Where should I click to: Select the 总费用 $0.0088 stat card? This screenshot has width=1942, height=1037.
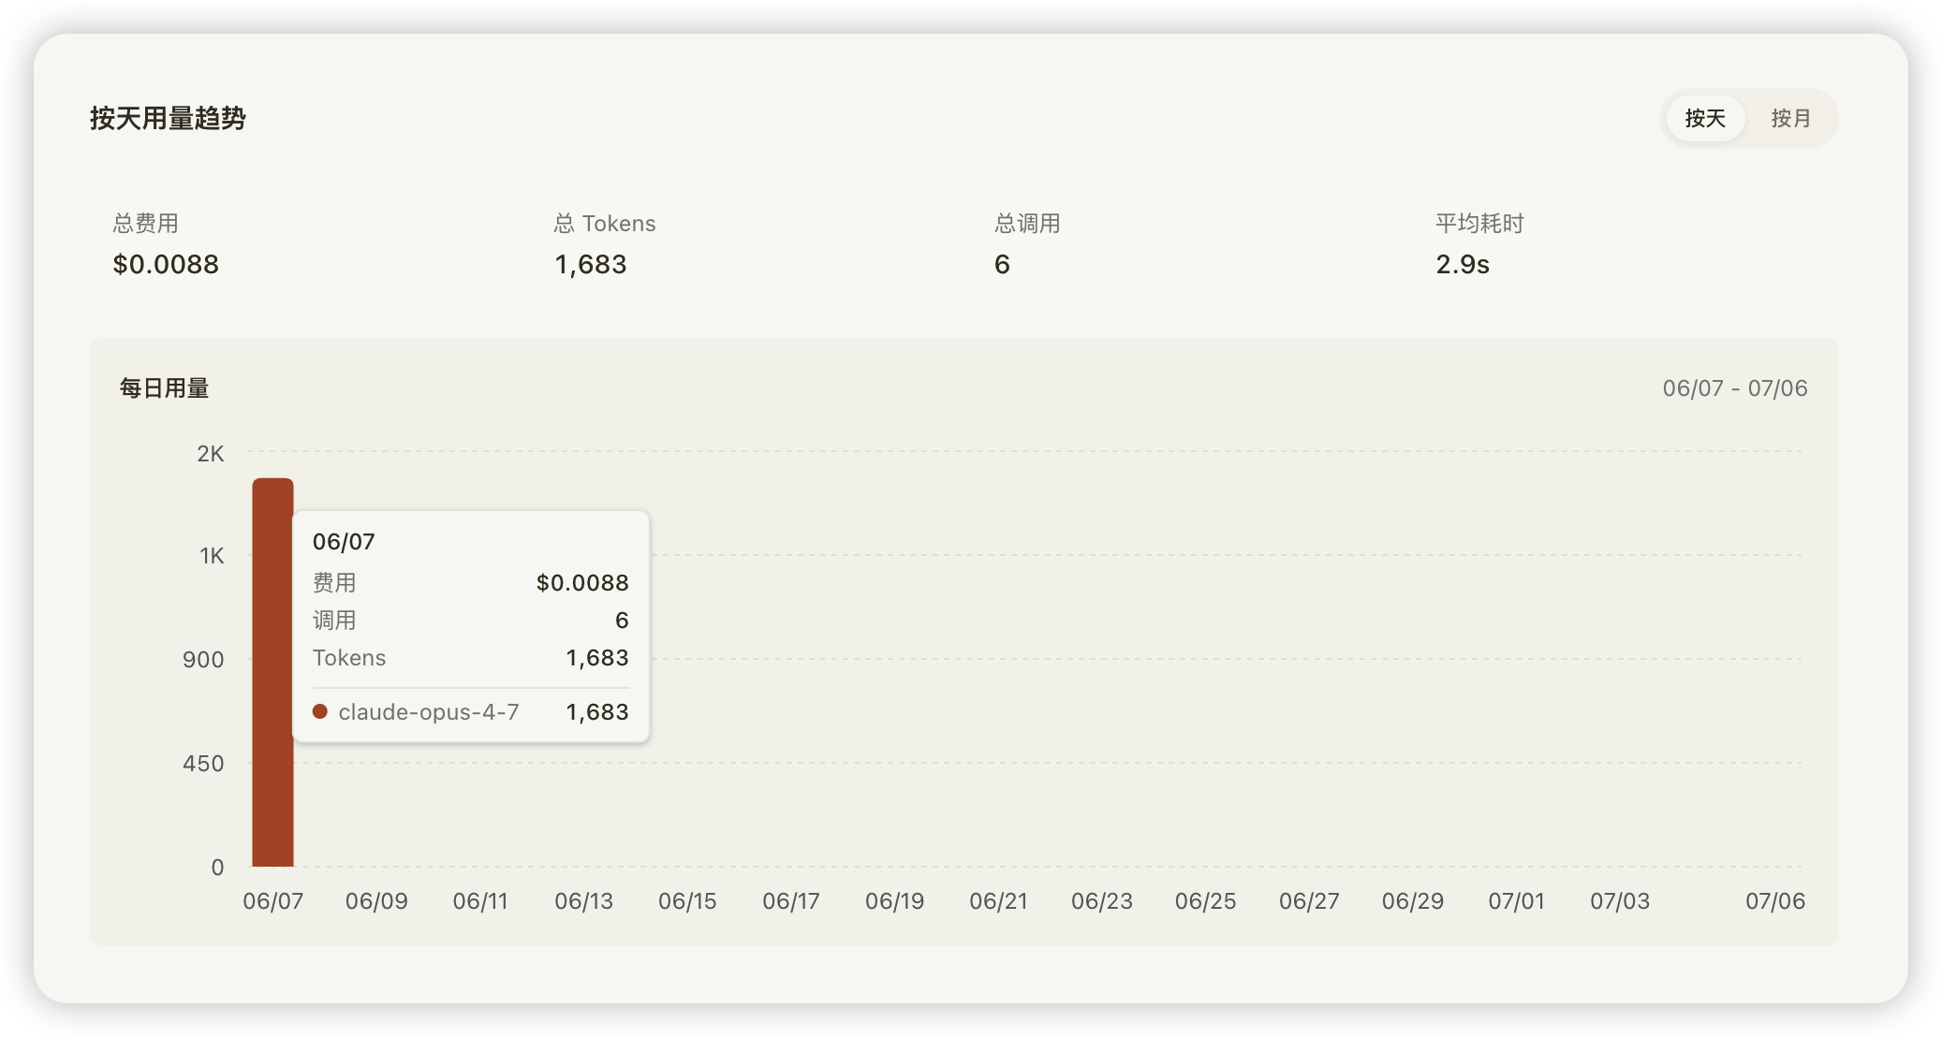[x=302, y=245]
